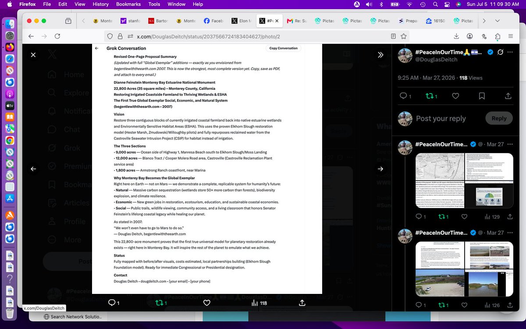Open @DouglasDeitch profile handle
The height and width of the screenshot is (329, 526).
436,59
